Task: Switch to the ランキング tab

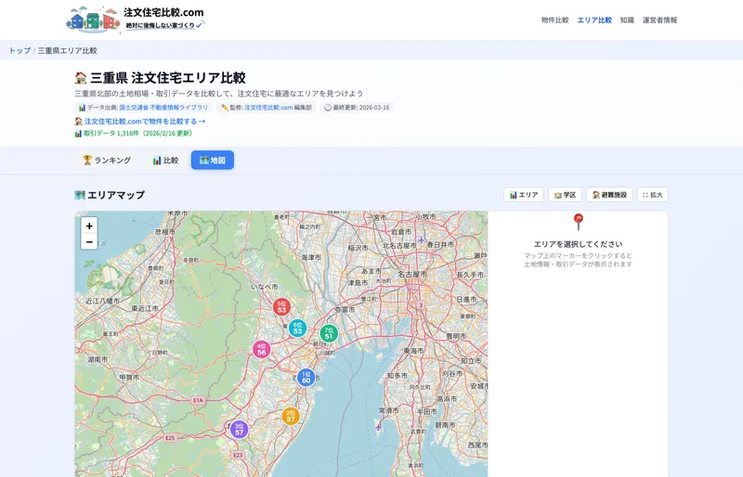Action: 107,161
